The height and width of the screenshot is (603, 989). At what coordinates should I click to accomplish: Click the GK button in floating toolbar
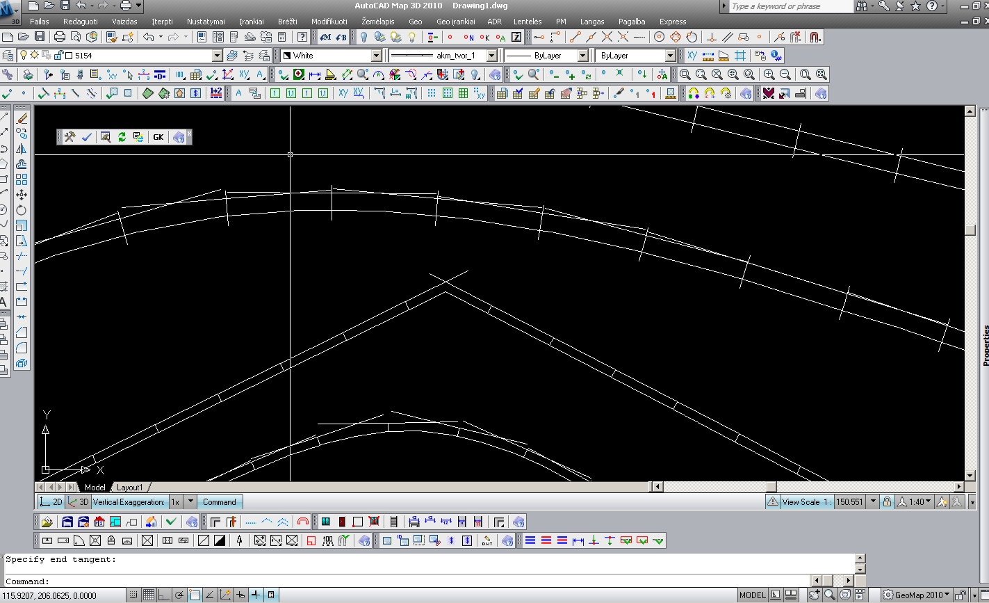tap(158, 137)
